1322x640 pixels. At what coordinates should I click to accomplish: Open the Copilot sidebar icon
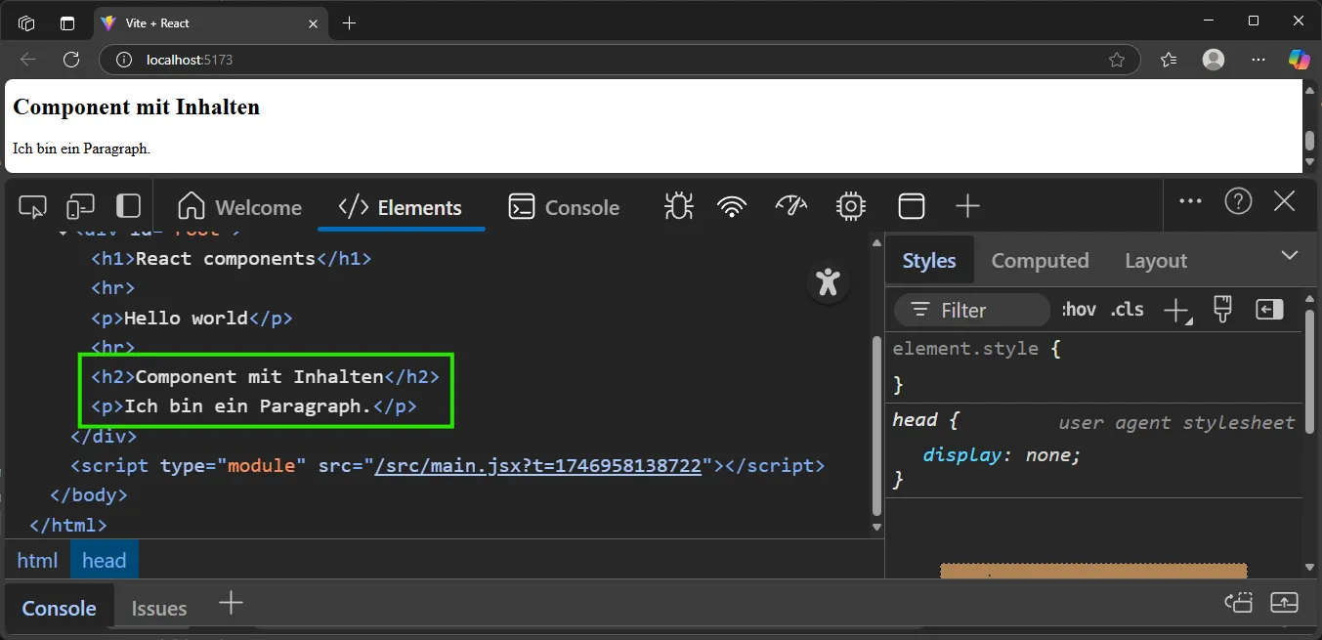pos(1299,60)
